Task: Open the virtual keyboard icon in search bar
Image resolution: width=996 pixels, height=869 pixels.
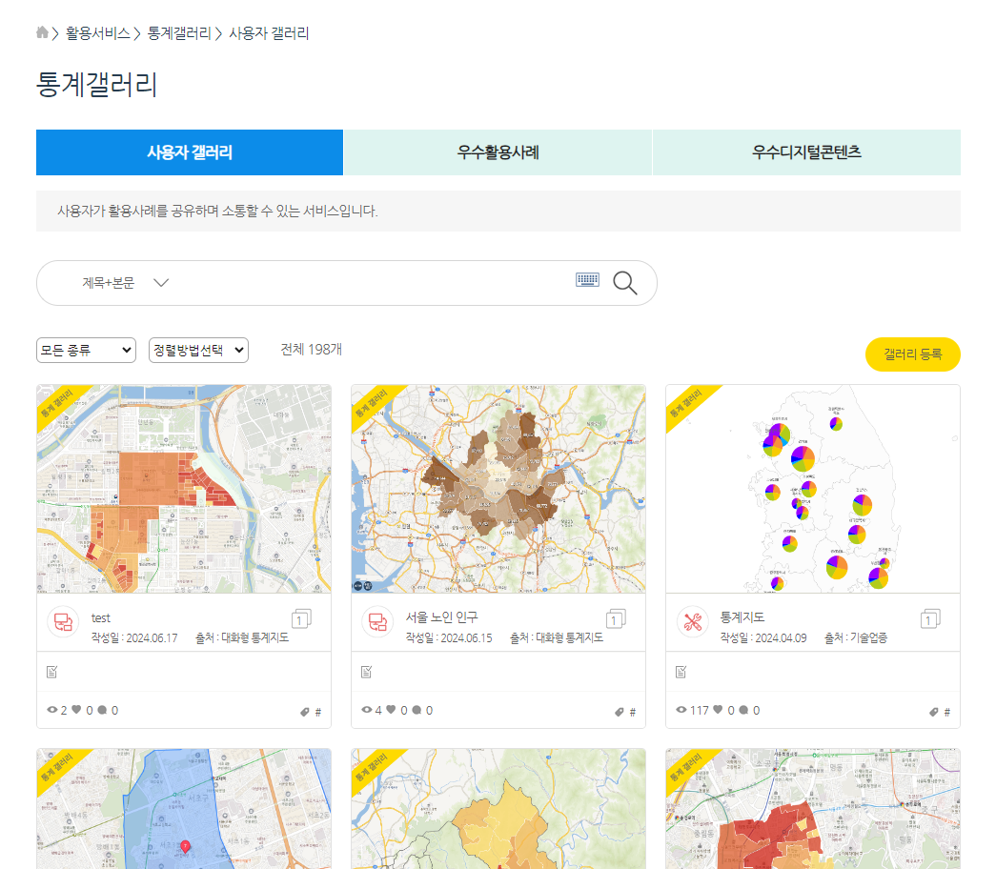Action: coord(588,279)
